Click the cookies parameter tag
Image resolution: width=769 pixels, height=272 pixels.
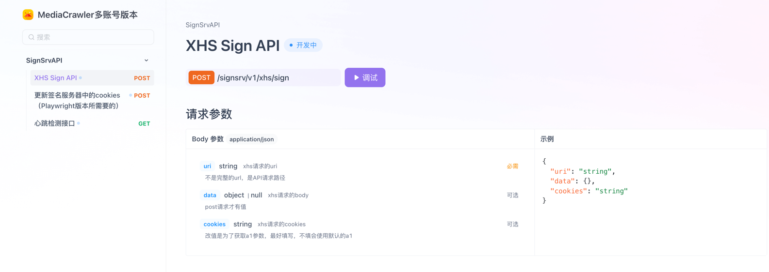point(214,224)
